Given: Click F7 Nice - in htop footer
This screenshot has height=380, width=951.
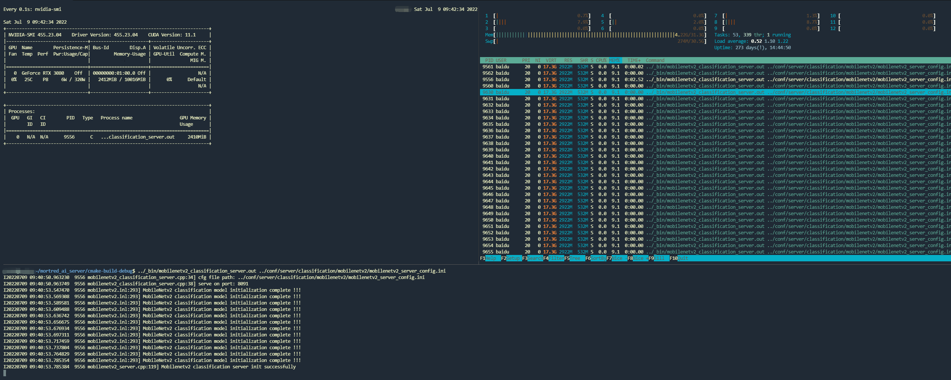Looking at the screenshot, I should pyautogui.click(x=617, y=258).
